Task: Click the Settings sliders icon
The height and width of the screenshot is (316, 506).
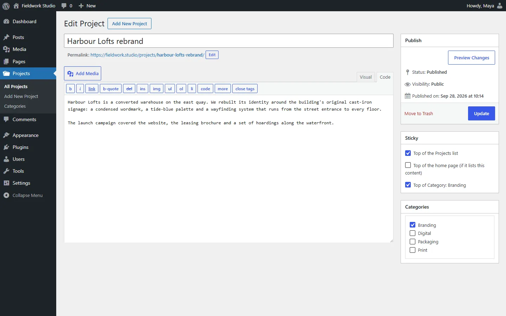Action: pyautogui.click(x=6, y=183)
